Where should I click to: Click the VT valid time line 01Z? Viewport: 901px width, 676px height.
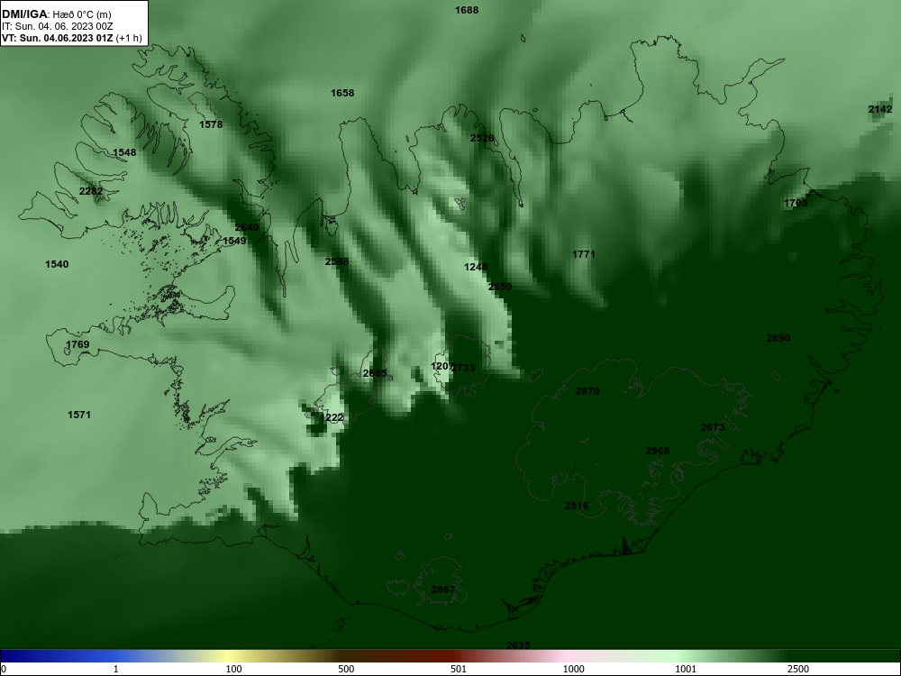tap(72, 38)
